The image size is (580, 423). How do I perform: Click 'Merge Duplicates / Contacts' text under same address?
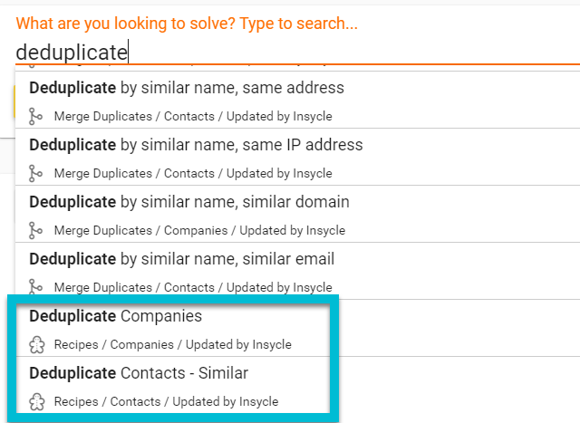[134, 116]
